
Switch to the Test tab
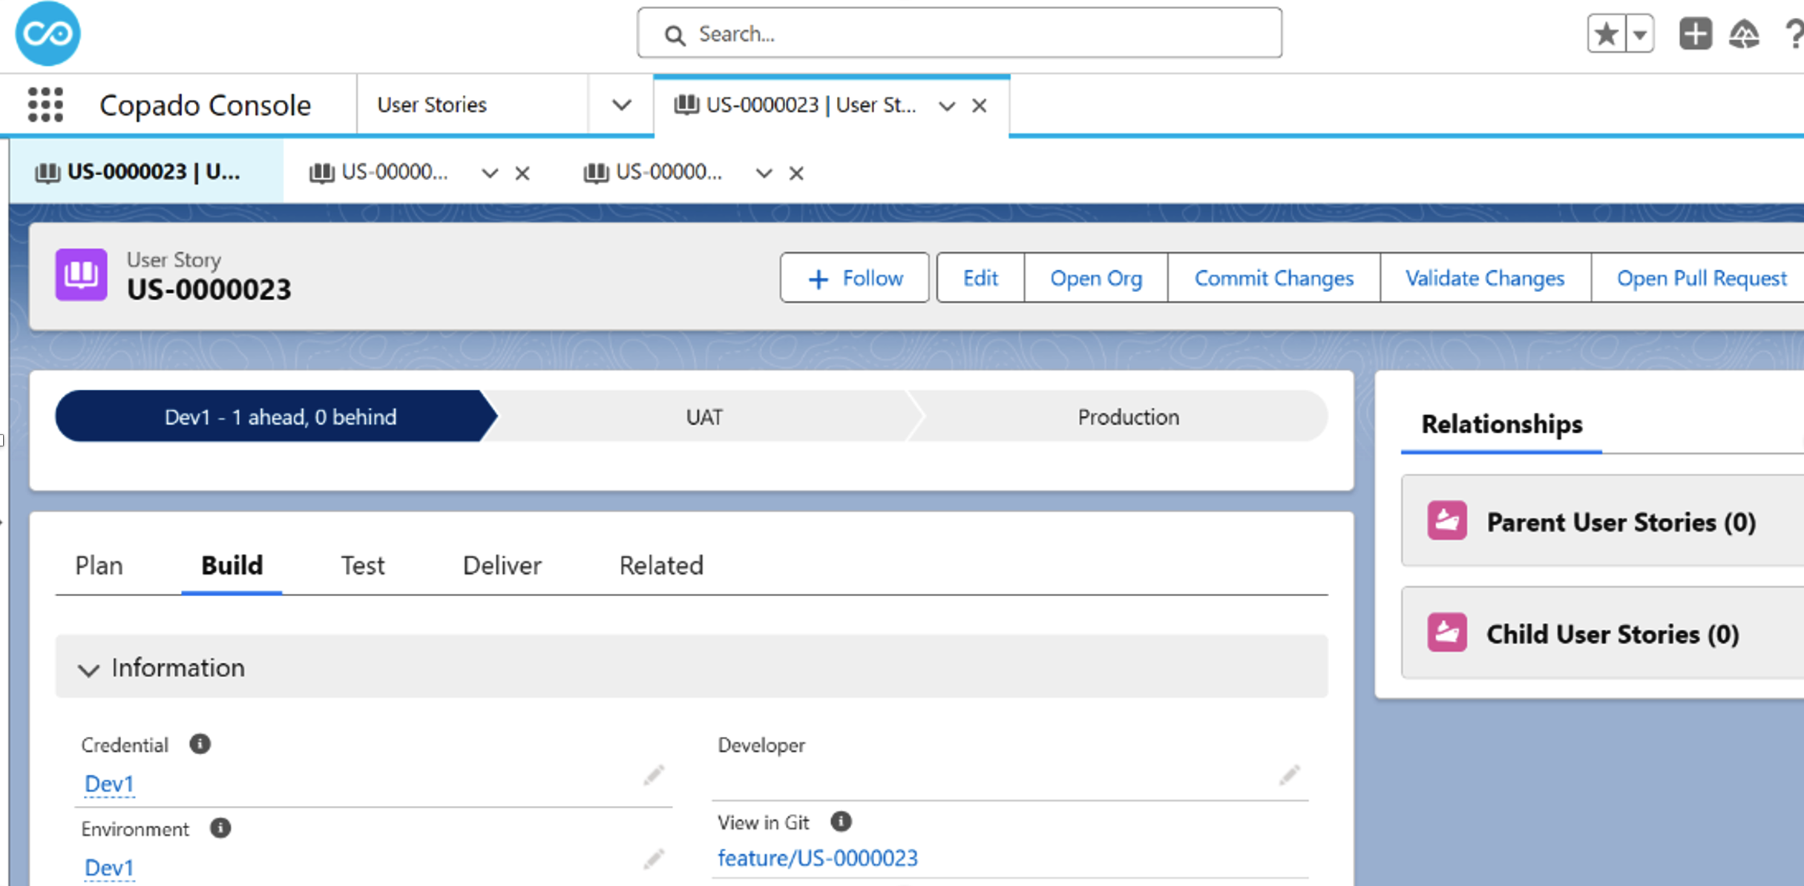[x=362, y=566]
